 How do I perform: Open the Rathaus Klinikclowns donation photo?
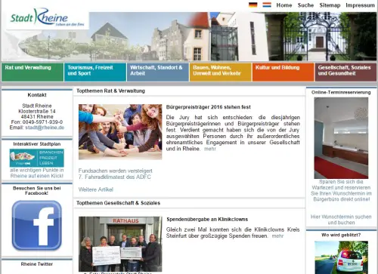[x=120, y=244]
